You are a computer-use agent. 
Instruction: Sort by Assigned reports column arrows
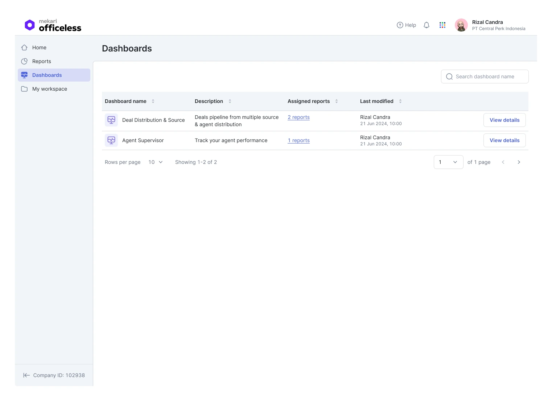(337, 101)
